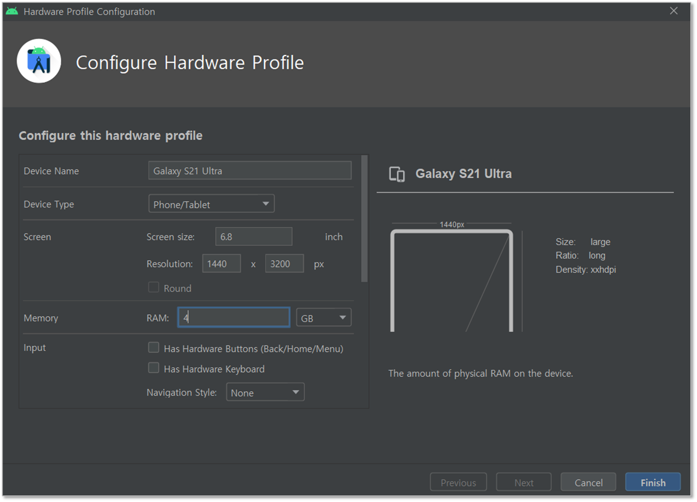Click the Android Studio logo icon
The image size is (697, 502).
39,61
